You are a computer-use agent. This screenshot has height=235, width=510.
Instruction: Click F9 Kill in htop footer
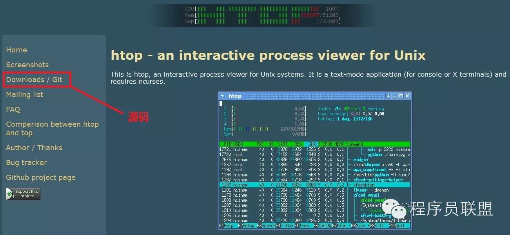(379, 226)
